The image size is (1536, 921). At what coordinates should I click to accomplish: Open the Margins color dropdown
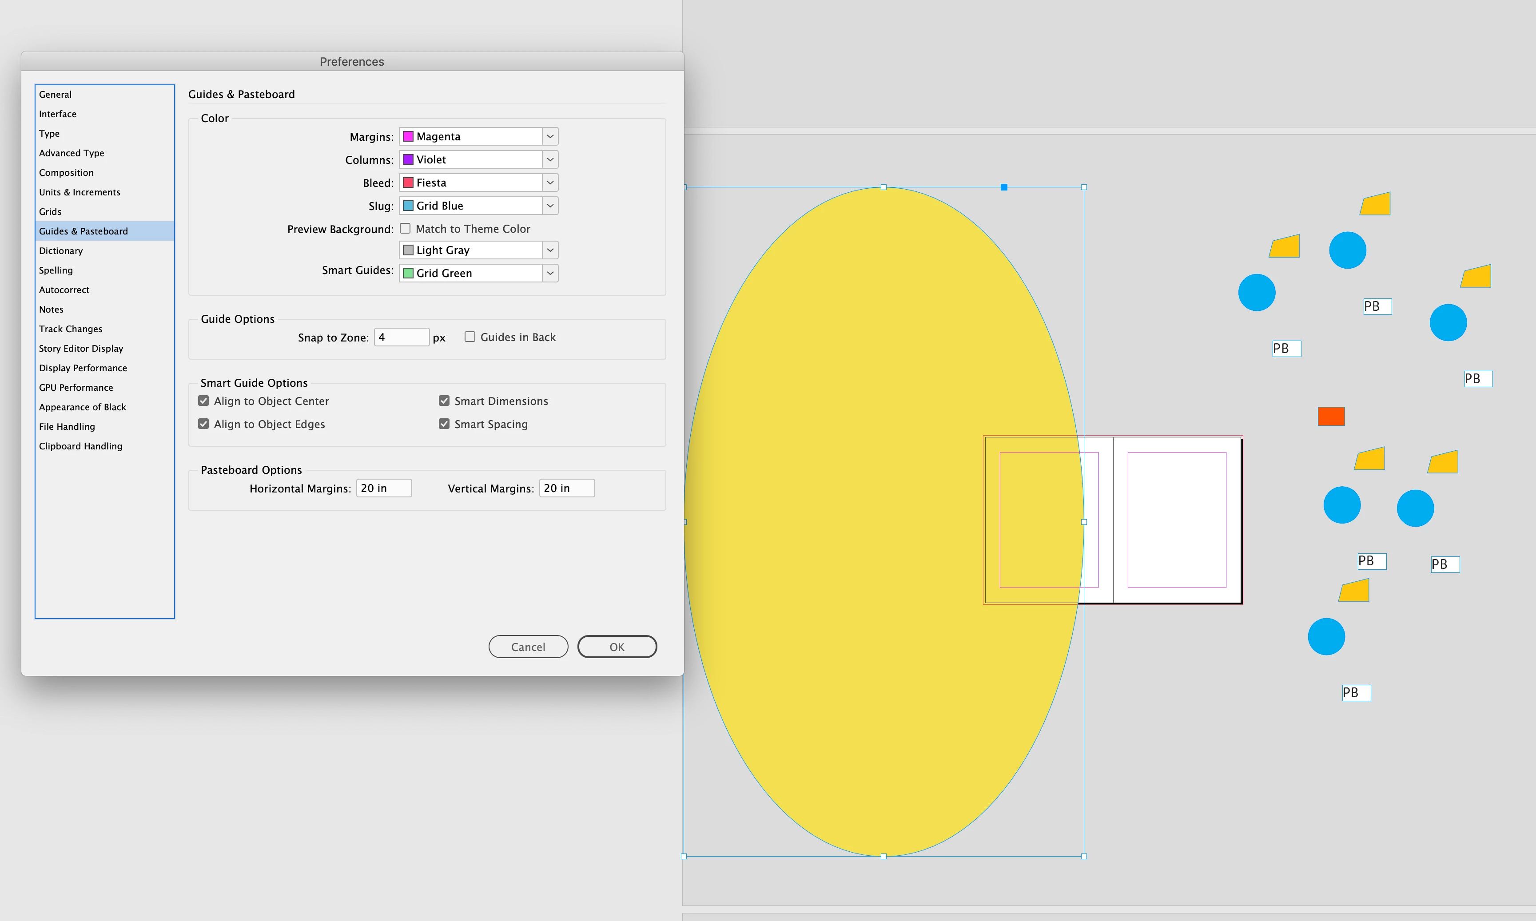click(x=550, y=136)
